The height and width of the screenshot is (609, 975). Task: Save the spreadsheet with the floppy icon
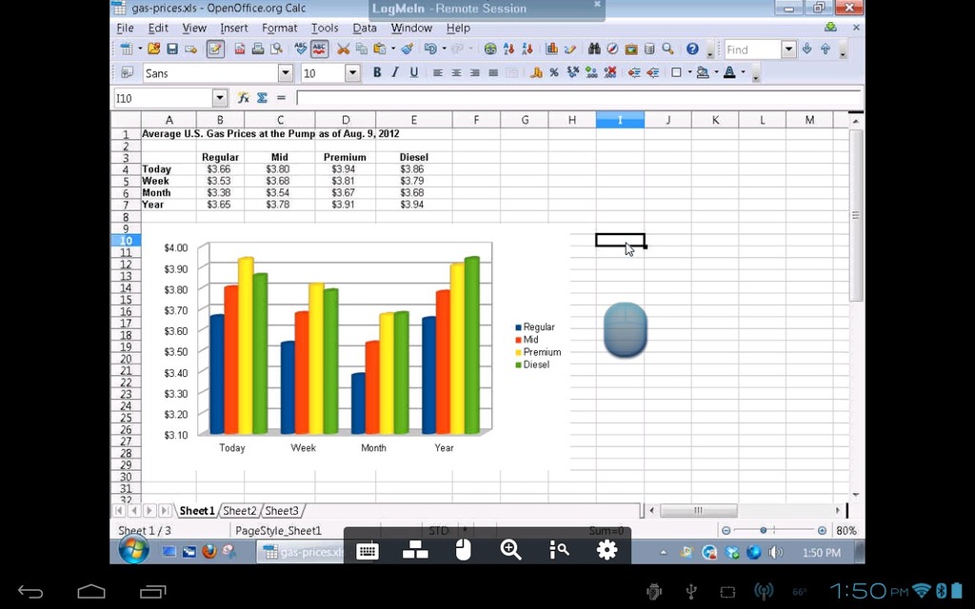pos(172,49)
